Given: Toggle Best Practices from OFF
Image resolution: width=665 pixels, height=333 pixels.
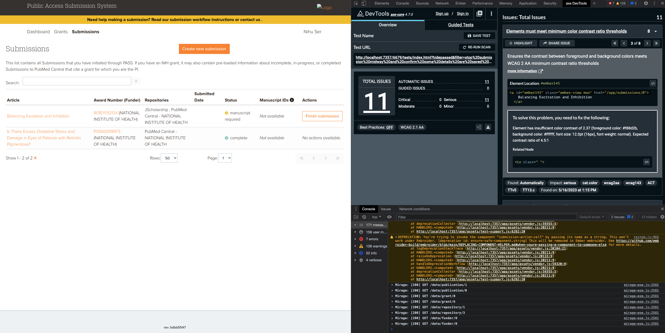Looking at the screenshot, I should coord(389,127).
